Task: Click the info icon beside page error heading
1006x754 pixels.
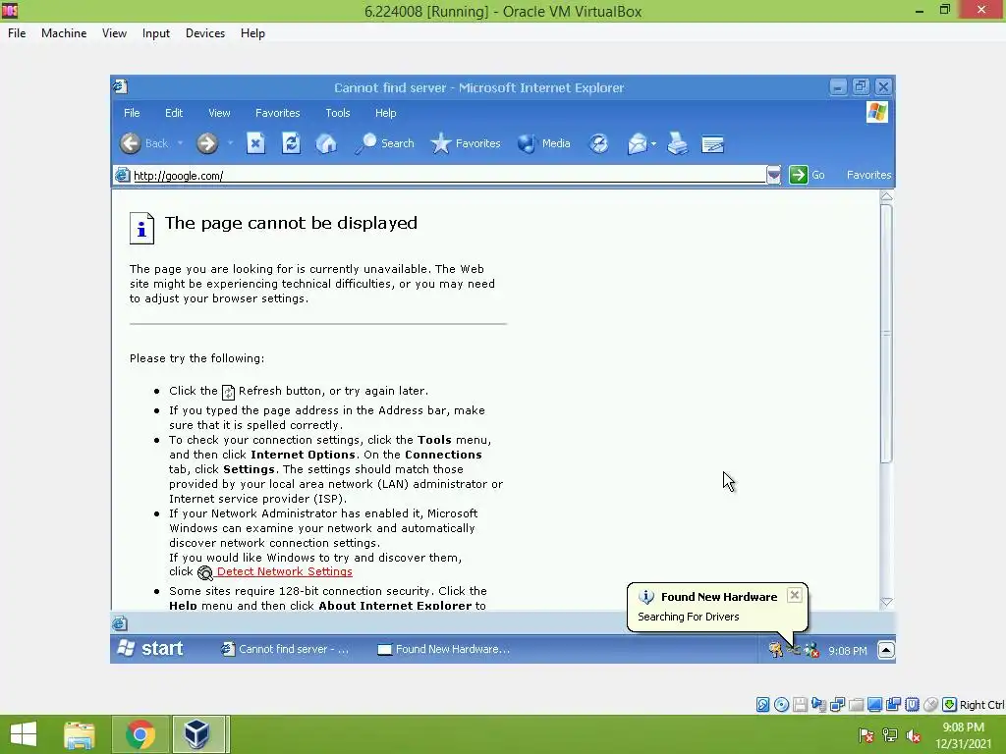Action: (141, 228)
